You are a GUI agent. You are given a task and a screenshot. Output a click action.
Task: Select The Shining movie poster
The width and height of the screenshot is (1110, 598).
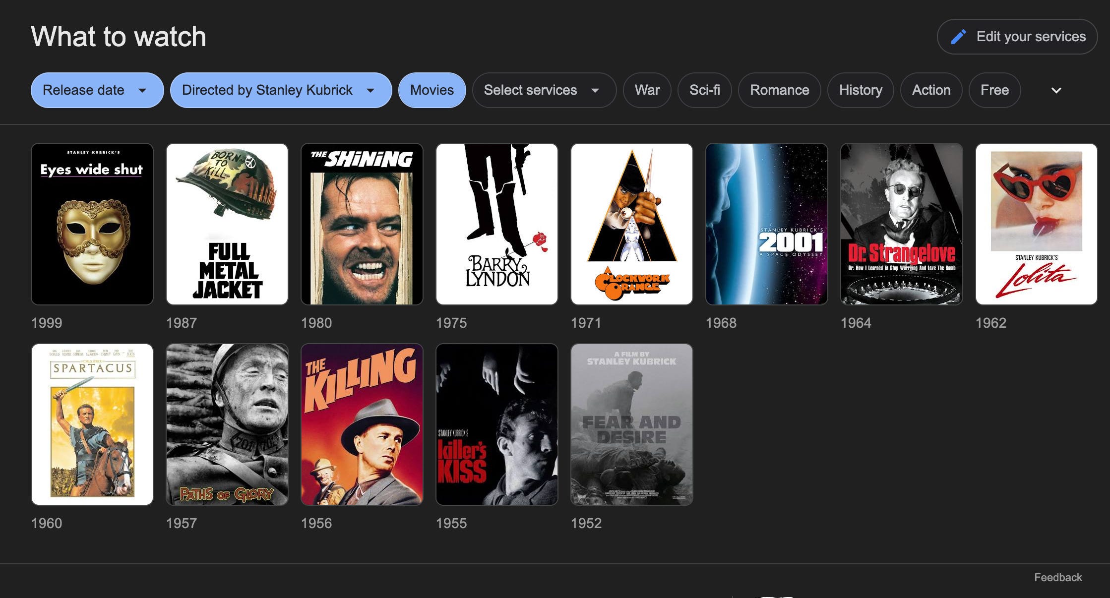[x=362, y=224]
